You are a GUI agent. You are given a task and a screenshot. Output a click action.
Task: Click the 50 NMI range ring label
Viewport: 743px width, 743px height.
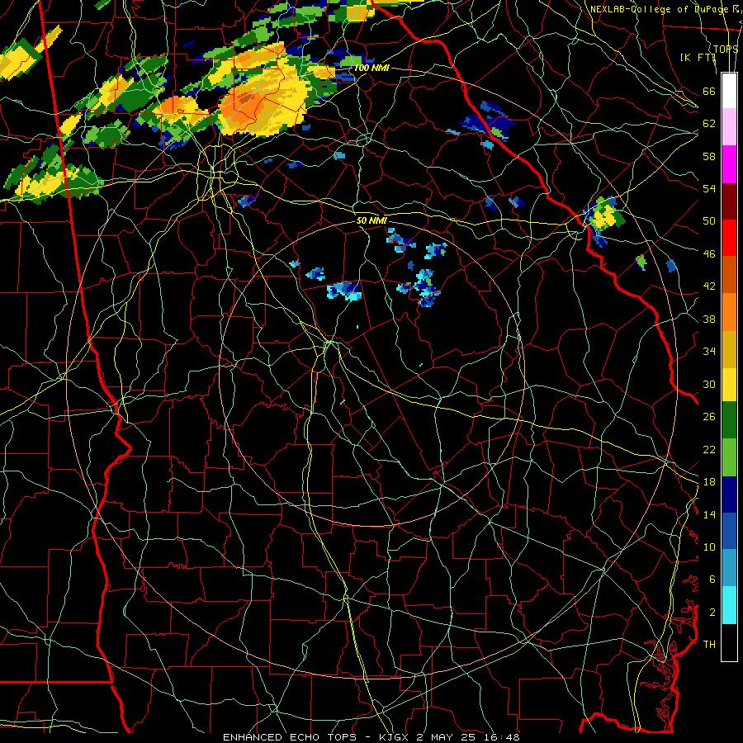click(x=371, y=221)
